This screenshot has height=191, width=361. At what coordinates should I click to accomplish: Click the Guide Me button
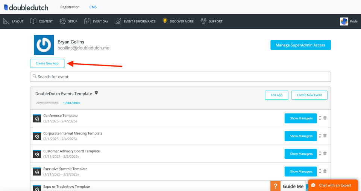[x=289, y=186]
